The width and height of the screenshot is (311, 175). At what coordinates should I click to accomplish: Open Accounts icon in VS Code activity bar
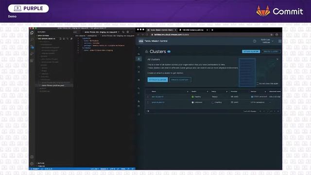point(32,157)
